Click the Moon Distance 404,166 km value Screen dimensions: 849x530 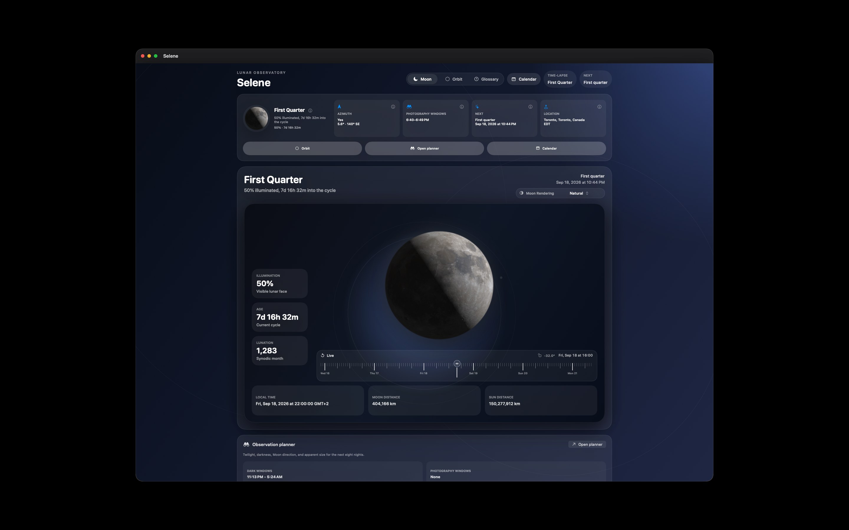click(384, 404)
